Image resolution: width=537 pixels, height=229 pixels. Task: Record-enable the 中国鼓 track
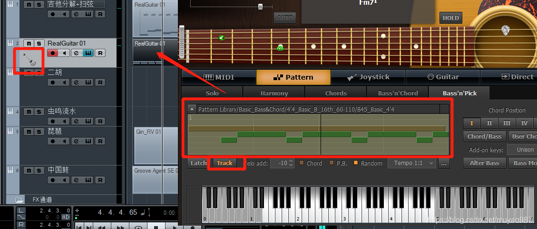(52, 180)
